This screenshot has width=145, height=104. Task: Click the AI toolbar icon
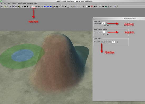click(111, 7)
